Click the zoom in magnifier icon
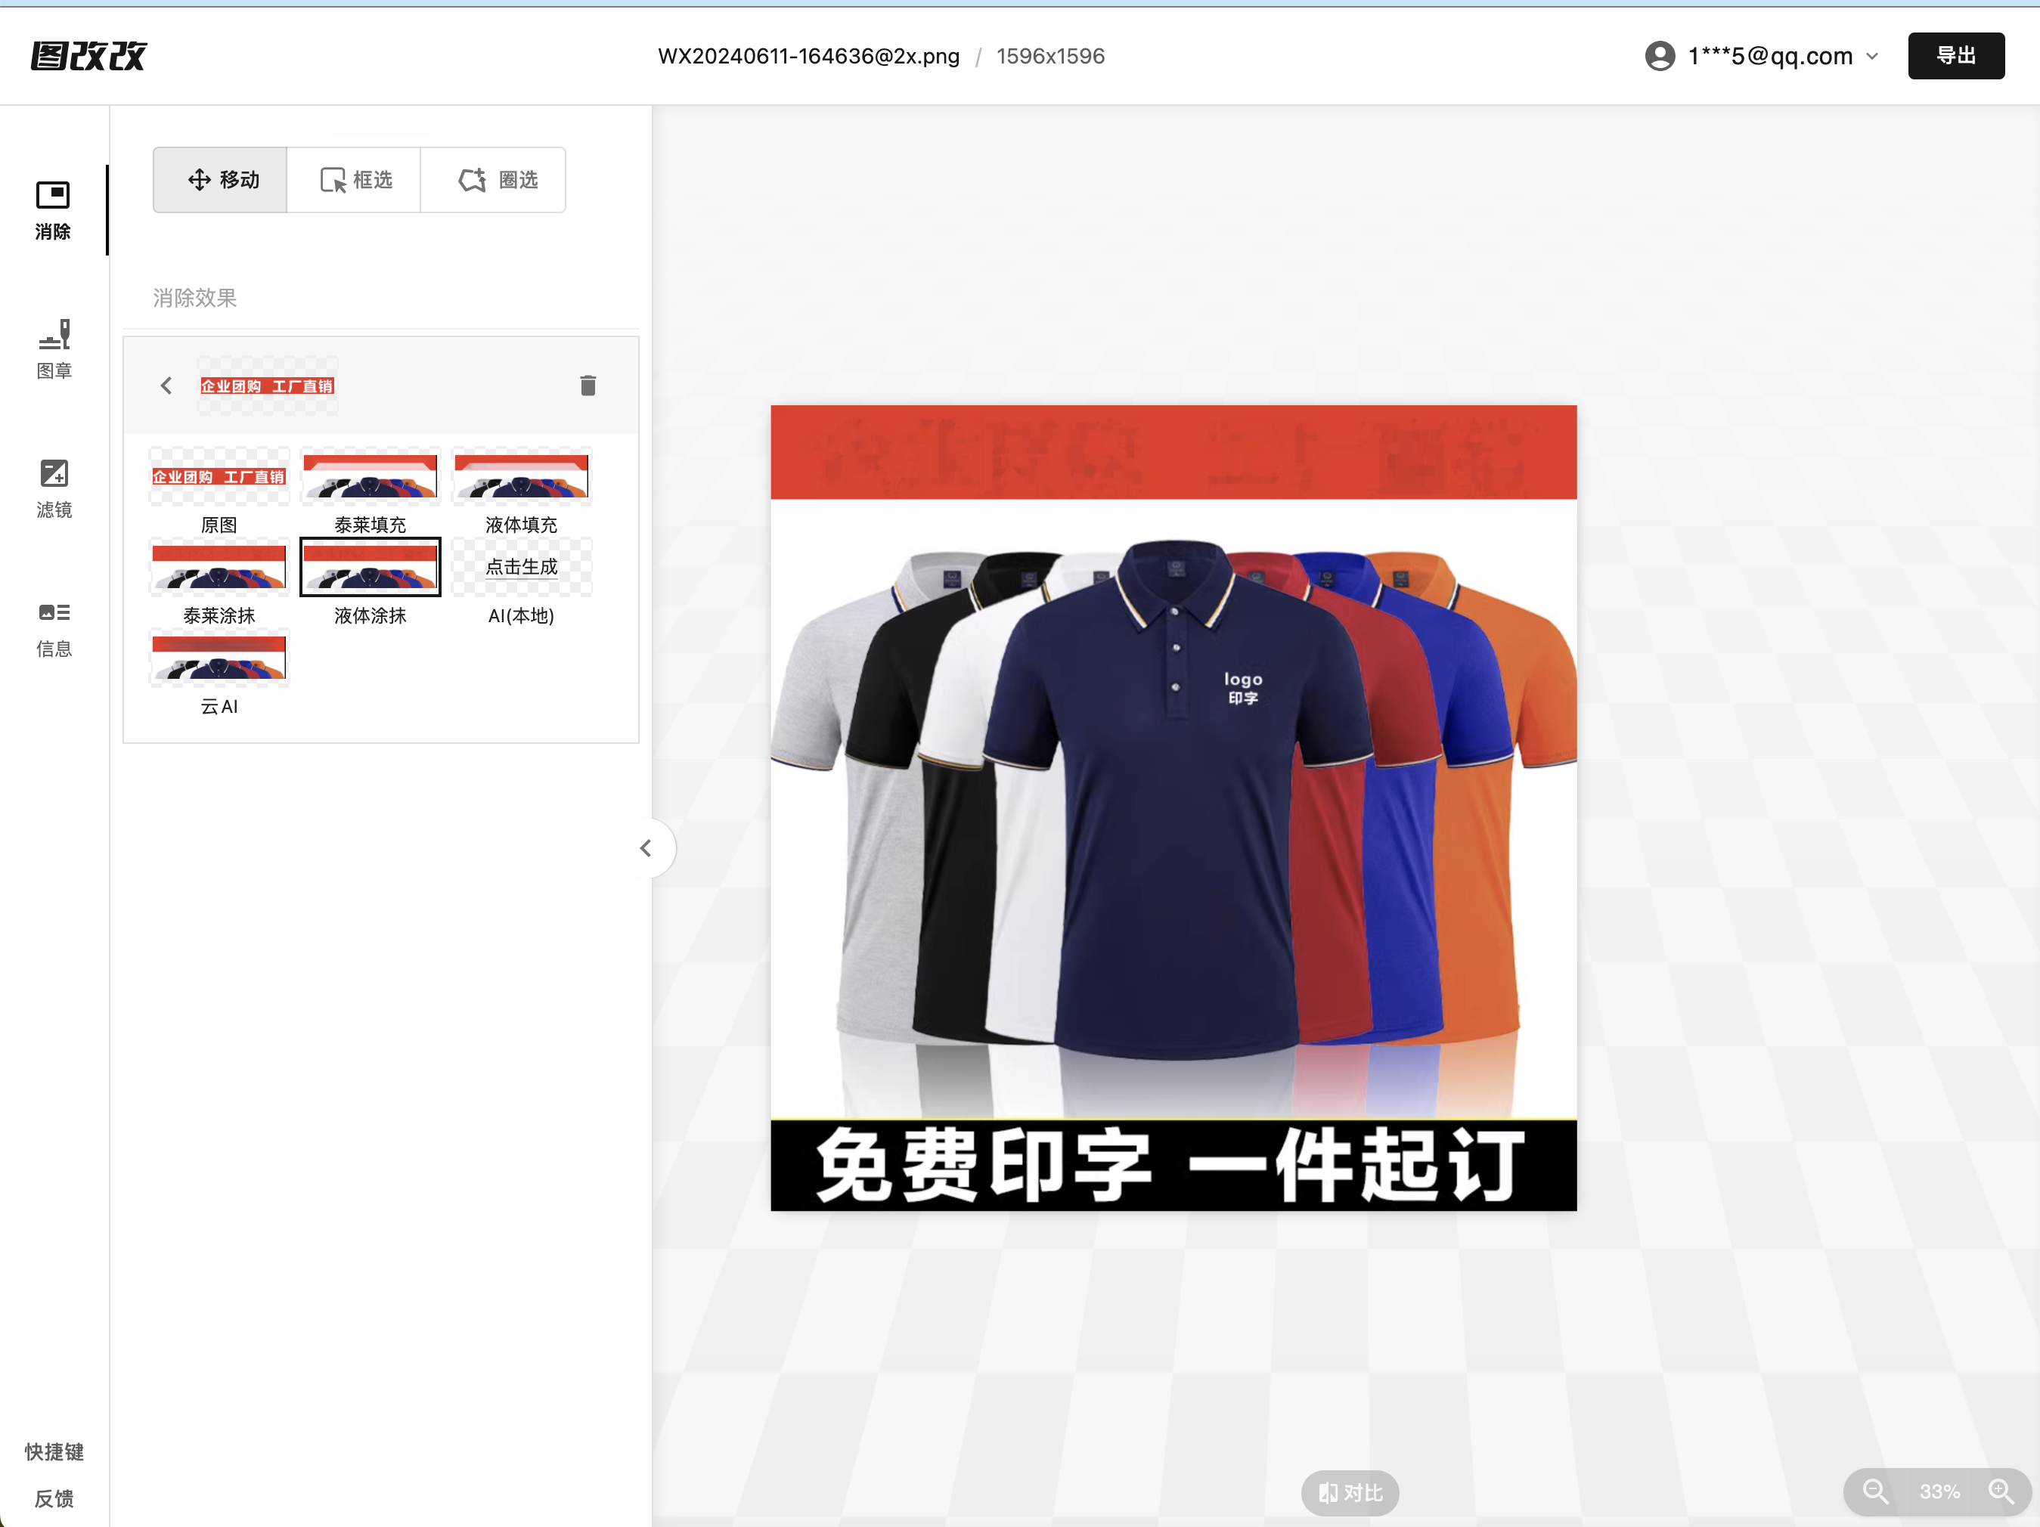Image resolution: width=2040 pixels, height=1527 pixels. pyautogui.click(x=2001, y=1491)
